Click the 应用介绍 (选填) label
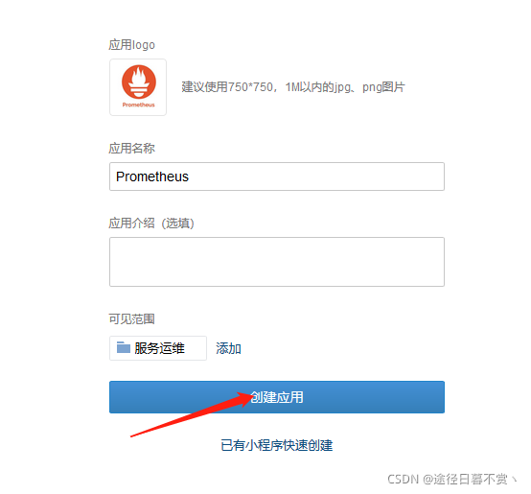The height and width of the screenshot is (494, 531). coord(151,223)
